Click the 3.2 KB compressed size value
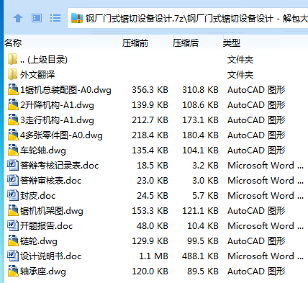Screen dimensions: 308x283 tap(205, 166)
